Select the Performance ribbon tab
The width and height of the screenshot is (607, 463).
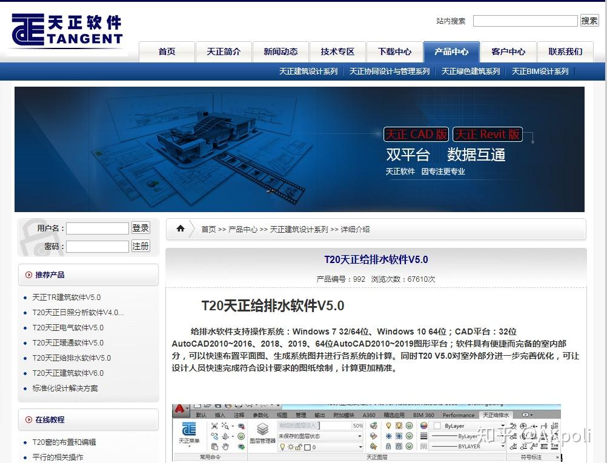pyautogui.click(x=459, y=415)
